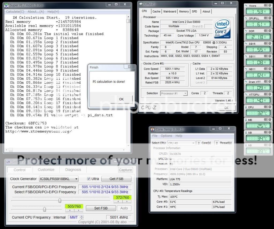The width and height of the screenshot is (274, 229).
Task: Click the CPU-Z title bar icon
Action: 141,4
